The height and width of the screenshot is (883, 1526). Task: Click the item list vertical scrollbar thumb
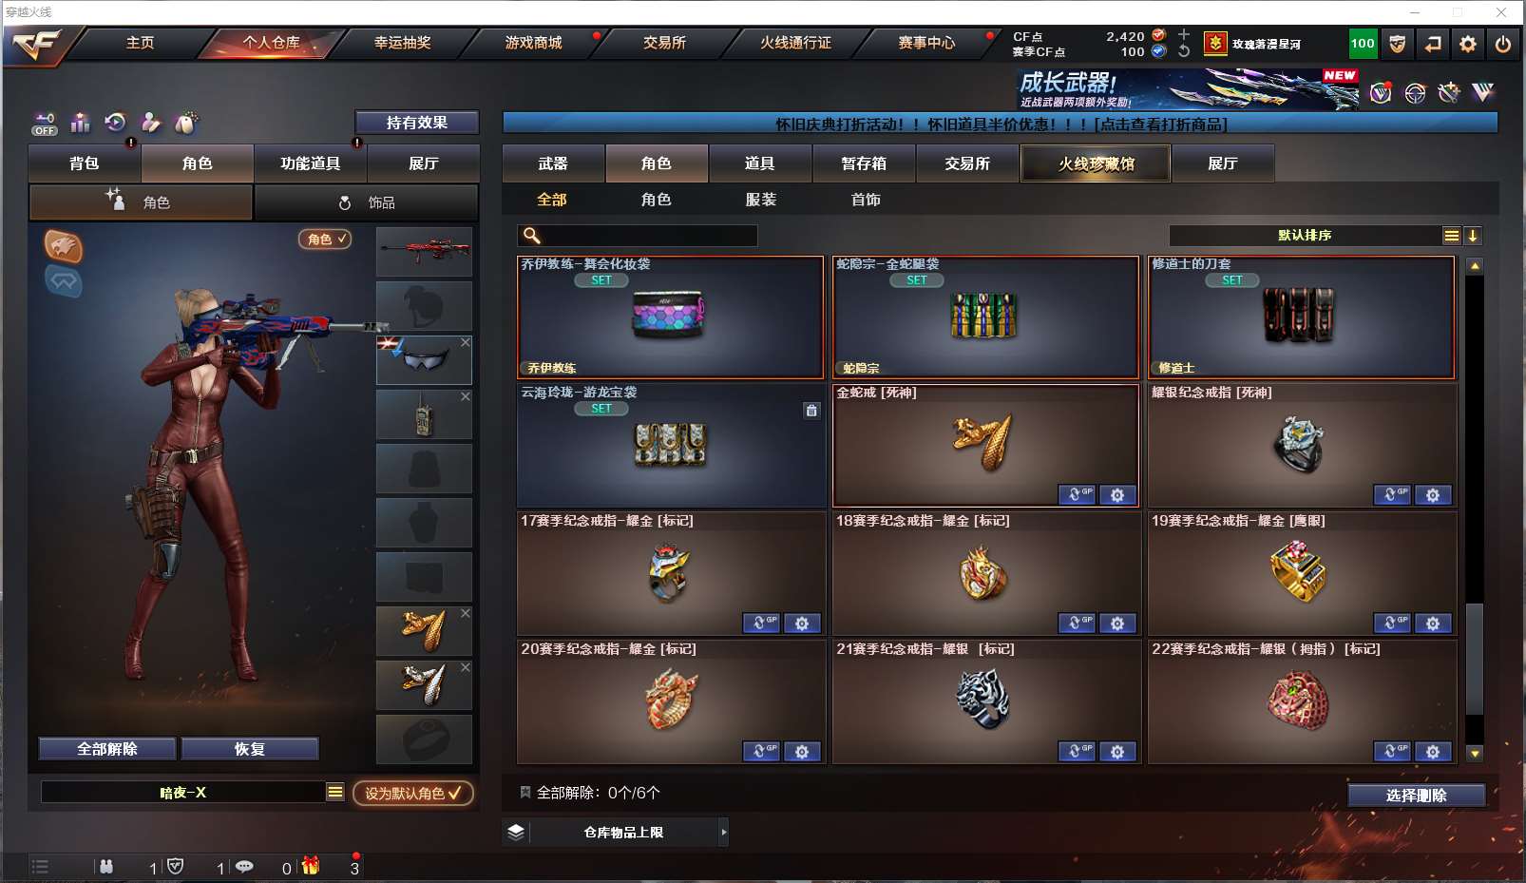1474,659
